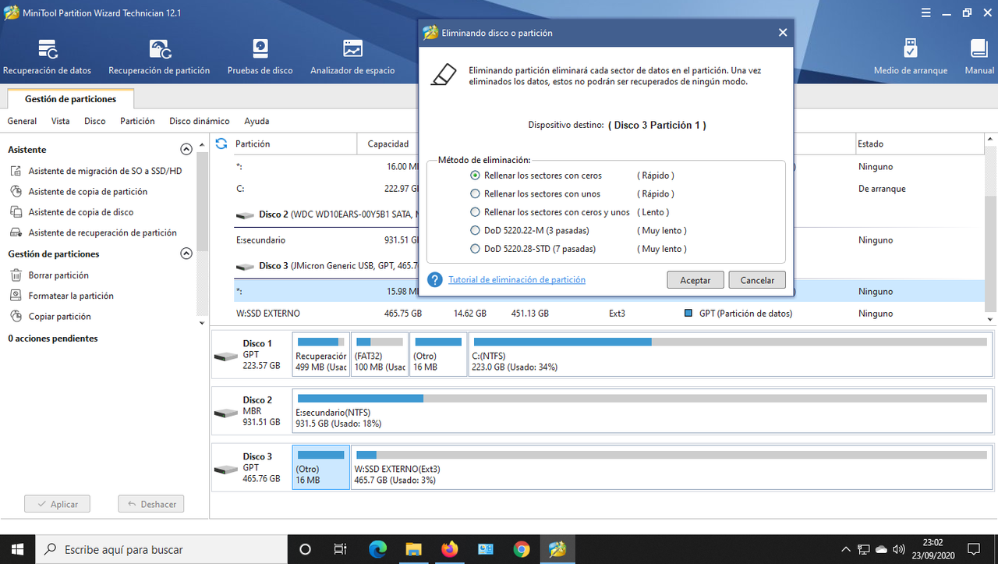Select Recuperación 499 MB partition block

tap(320, 354)
